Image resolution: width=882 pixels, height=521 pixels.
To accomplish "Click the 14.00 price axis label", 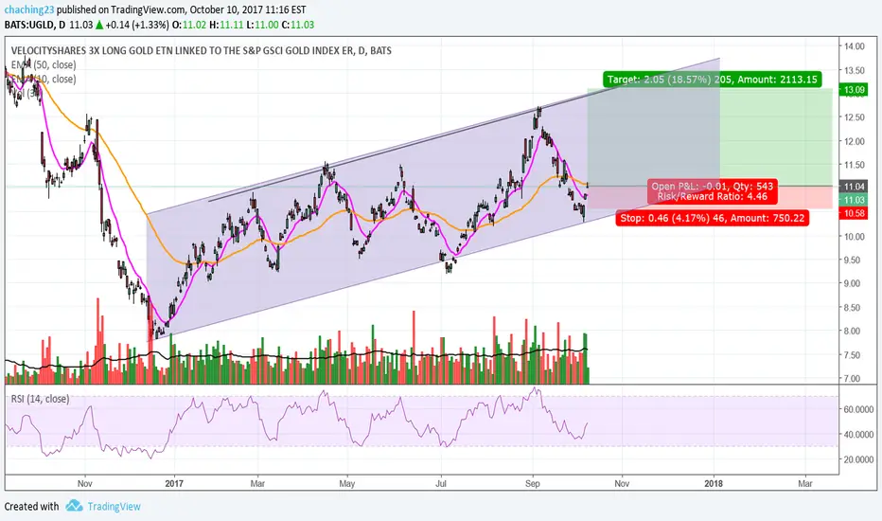I will point(854,46).
